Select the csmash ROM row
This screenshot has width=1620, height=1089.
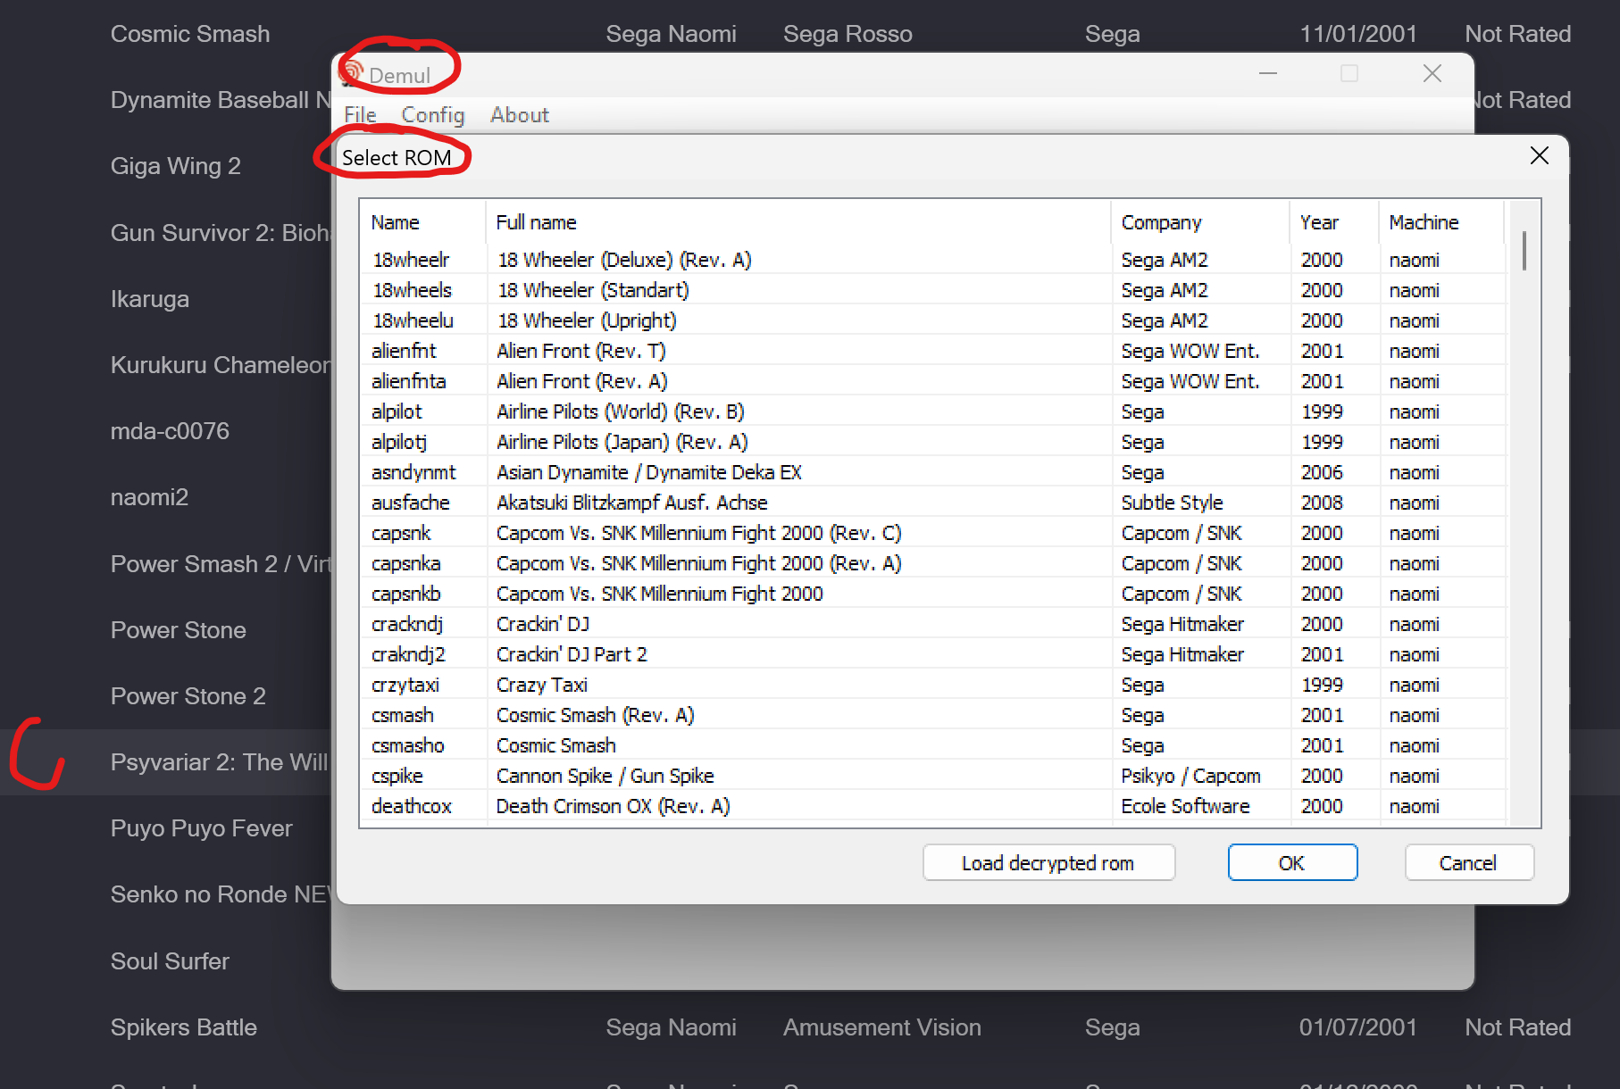(x=933, y=715)
